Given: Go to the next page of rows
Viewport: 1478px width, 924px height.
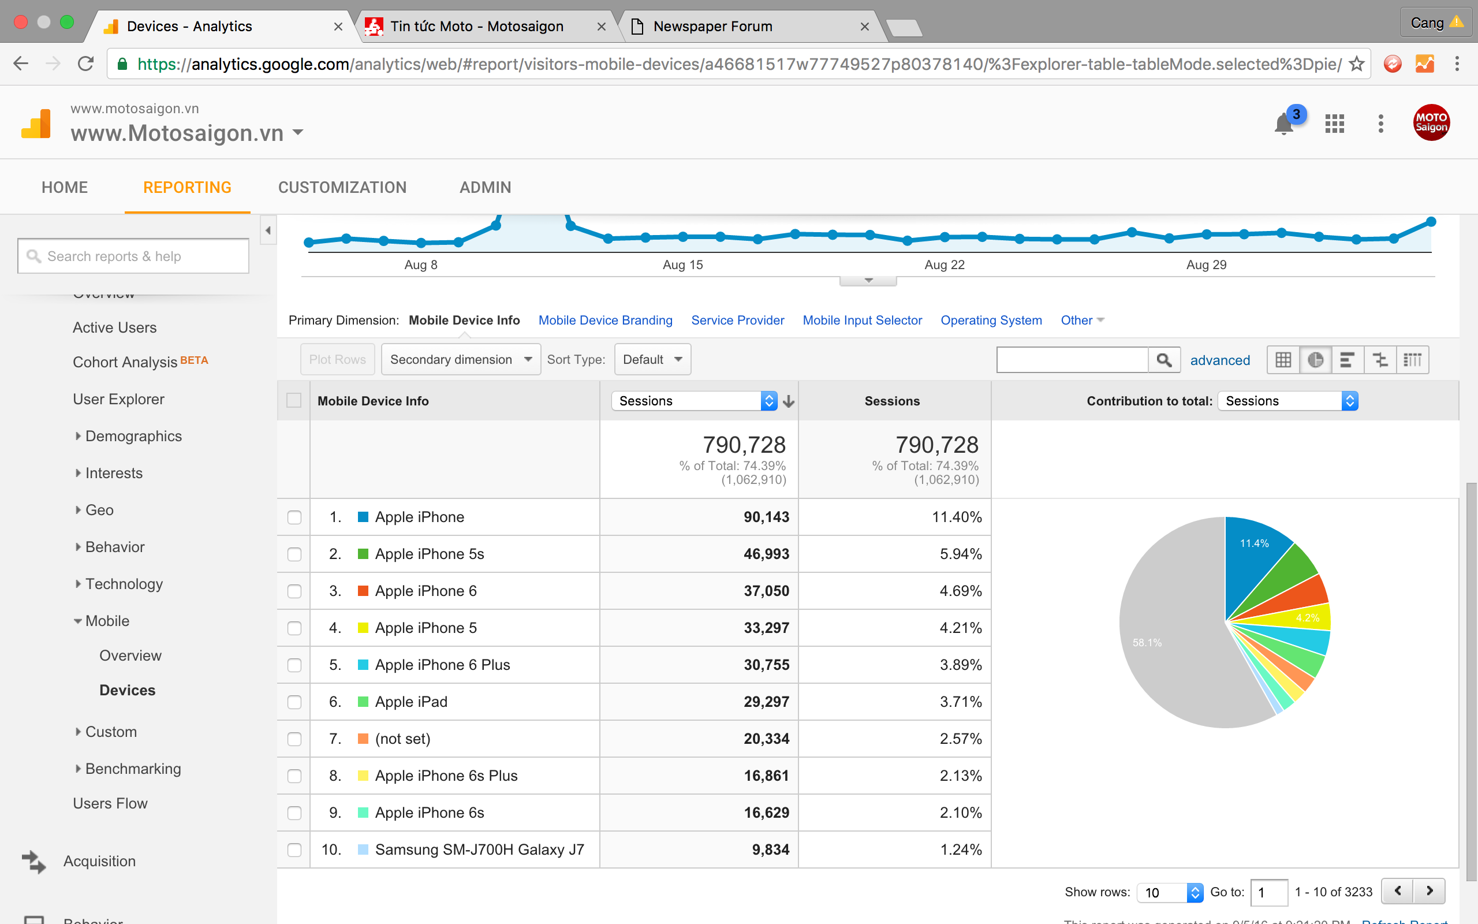Looking at the screenshot, I should pos(1429,891).
